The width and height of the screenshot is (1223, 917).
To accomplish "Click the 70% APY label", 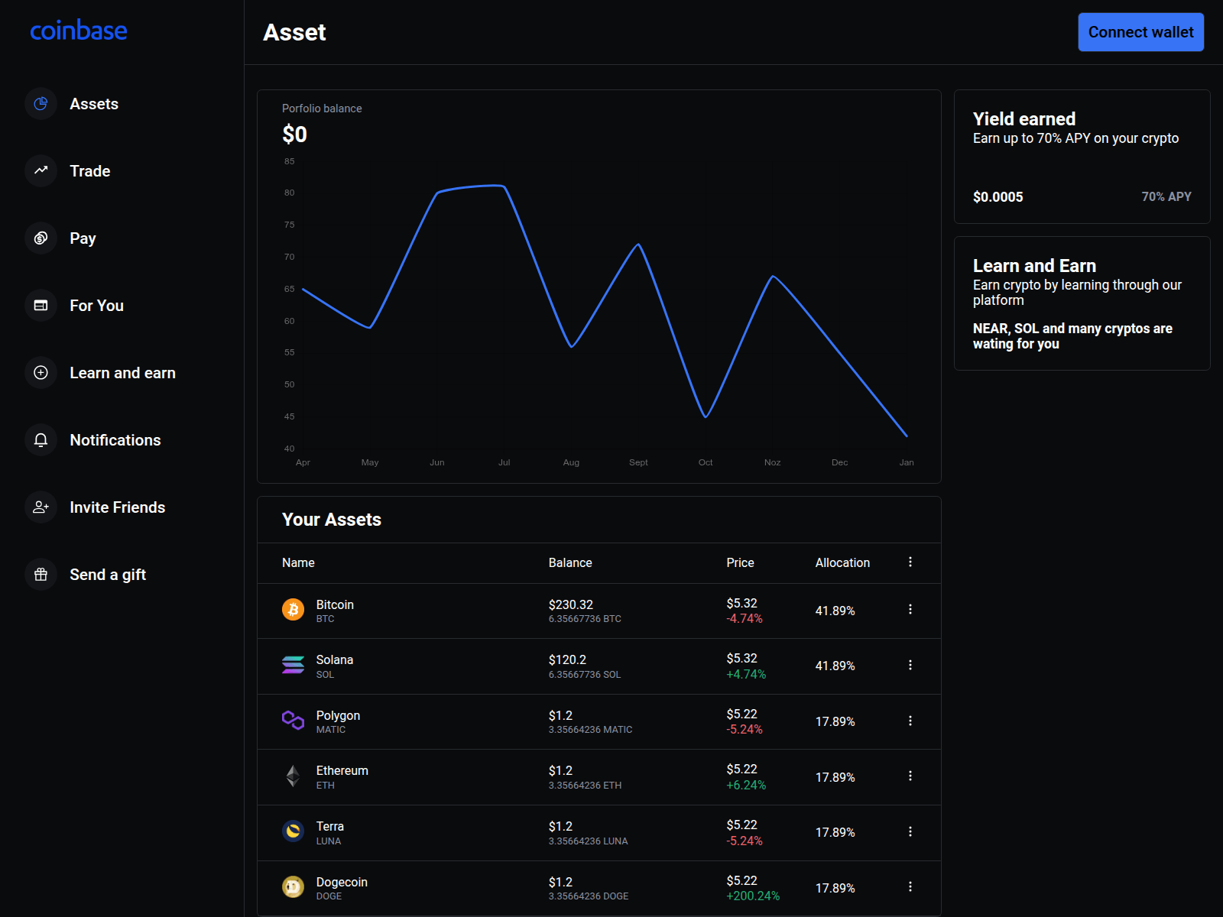I will [x=1166, y=196].
